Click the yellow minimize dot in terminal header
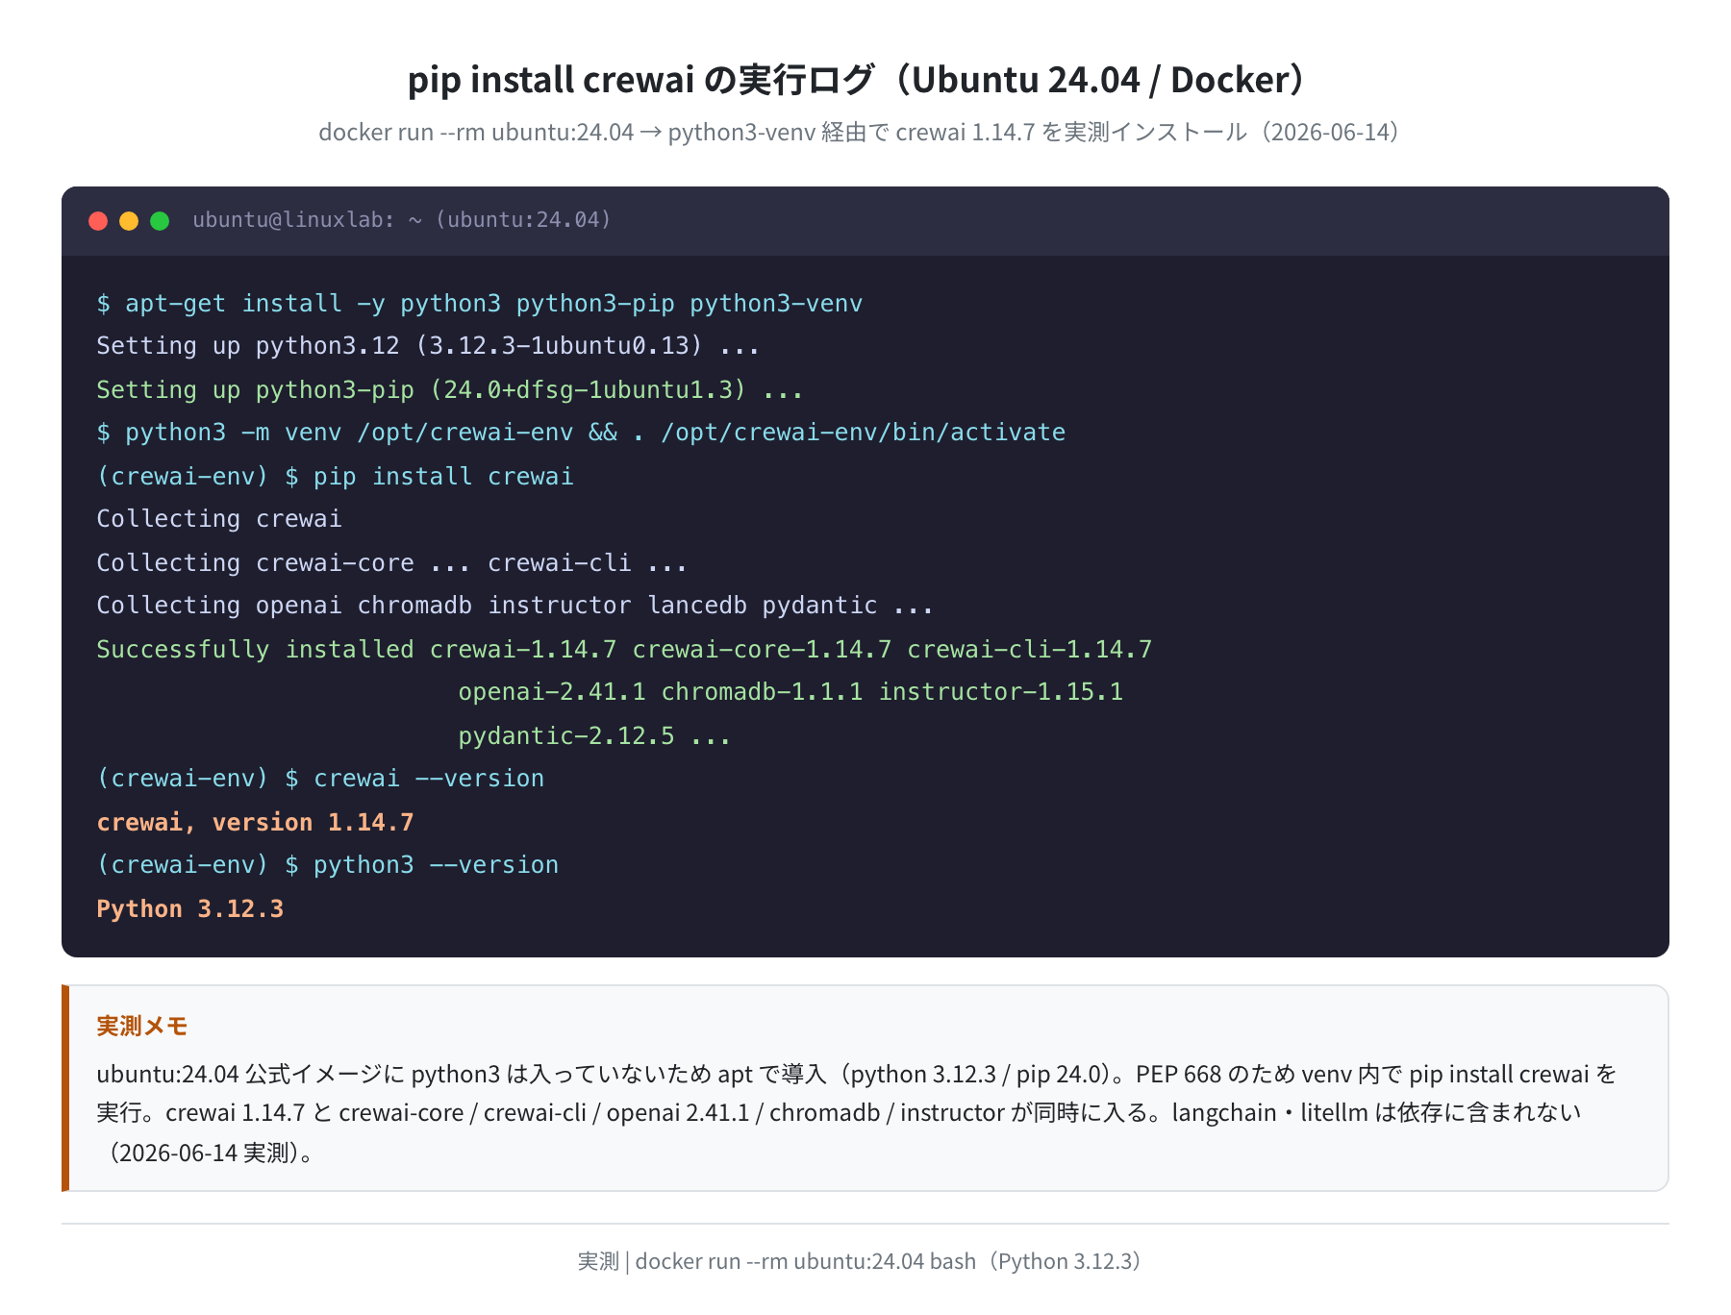The width and height of the screenshot is (1731, 1315). pyautogui.click(x=129, y=221)
